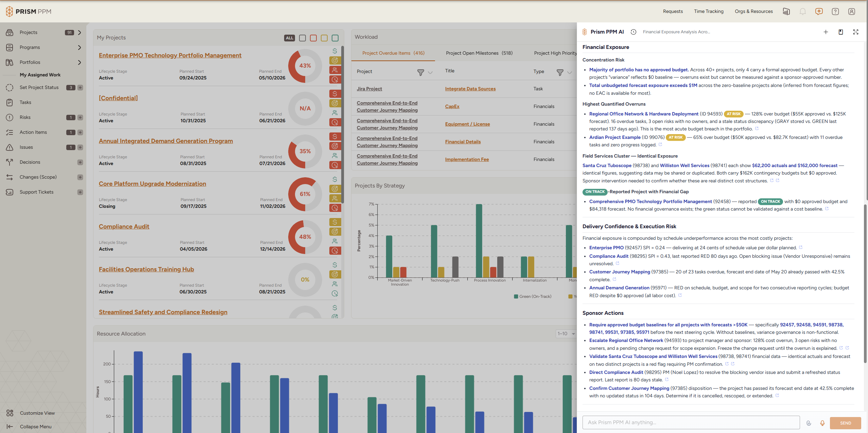Viewport: 868px width, 433px height.
Task: Toggle the yellow status filter box
Action: click(324, 38)
